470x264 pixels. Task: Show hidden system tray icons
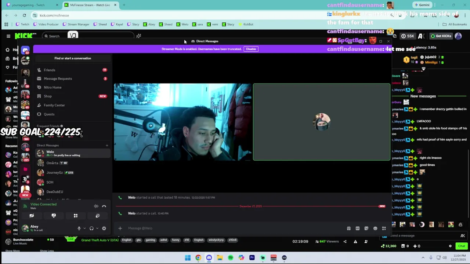[x=423, y=257]
